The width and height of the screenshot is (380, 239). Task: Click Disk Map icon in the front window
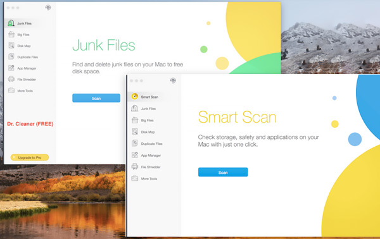[135, 132]
